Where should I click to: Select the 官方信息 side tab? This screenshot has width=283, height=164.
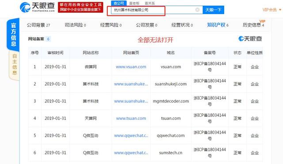[13, 34]
